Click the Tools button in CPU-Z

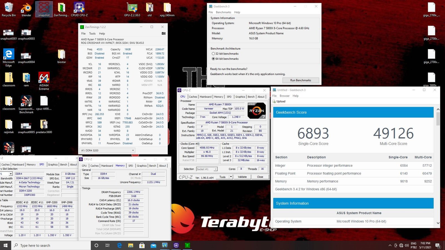(x=222, y=177)
